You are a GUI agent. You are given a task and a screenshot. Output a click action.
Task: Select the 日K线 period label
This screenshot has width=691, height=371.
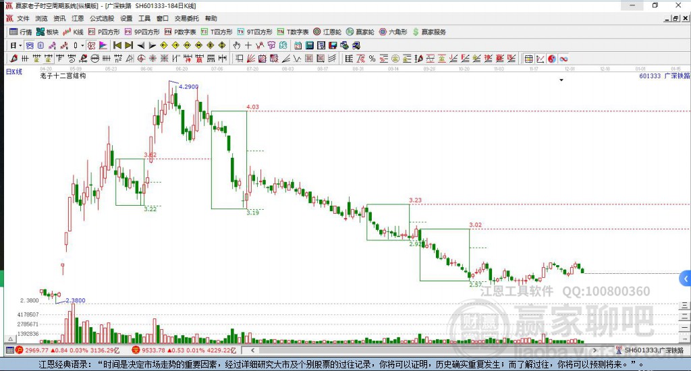(13, 72)
